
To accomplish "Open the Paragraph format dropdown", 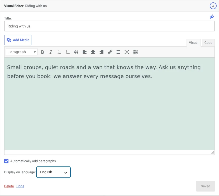I will 22,52.
